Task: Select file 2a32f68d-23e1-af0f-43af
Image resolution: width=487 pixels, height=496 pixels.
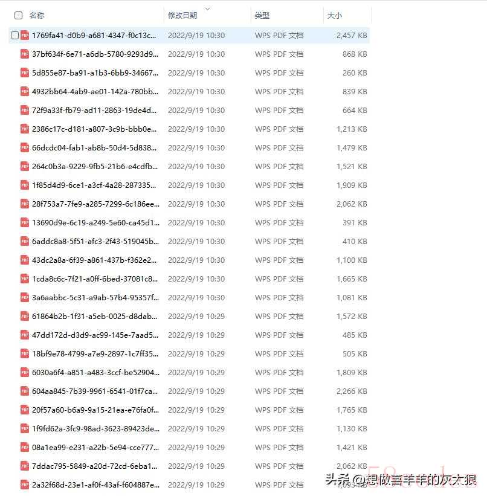Action: pyautogui.click(x=189, y=485)
